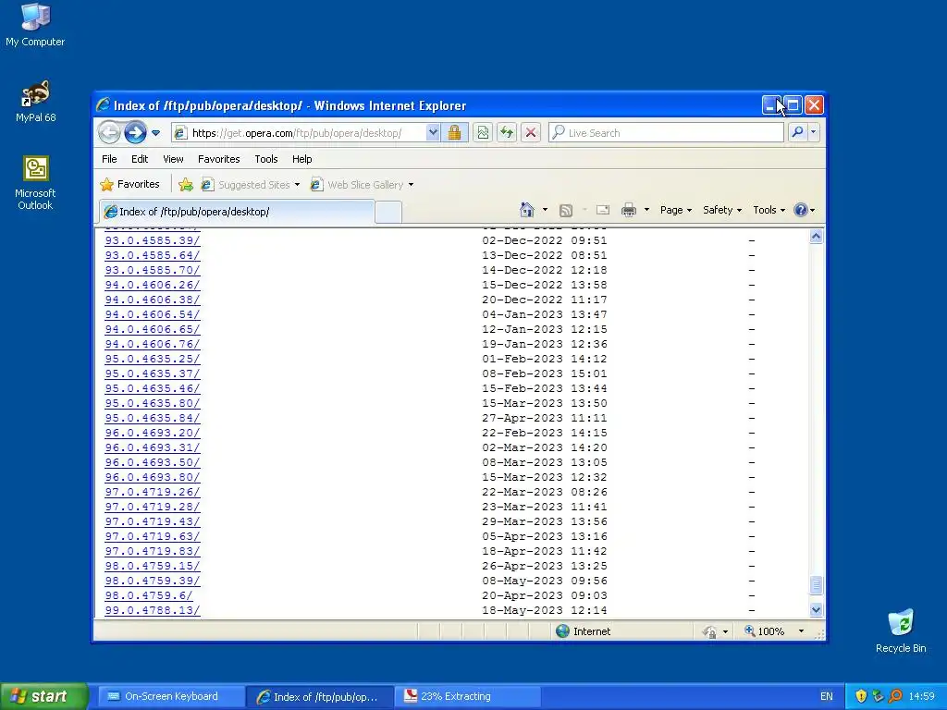Open the Favorites menu

(x=218, y=159)
